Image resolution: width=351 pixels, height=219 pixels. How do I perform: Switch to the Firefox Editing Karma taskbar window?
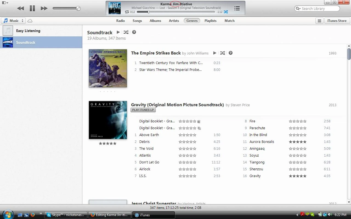[110, 215]
